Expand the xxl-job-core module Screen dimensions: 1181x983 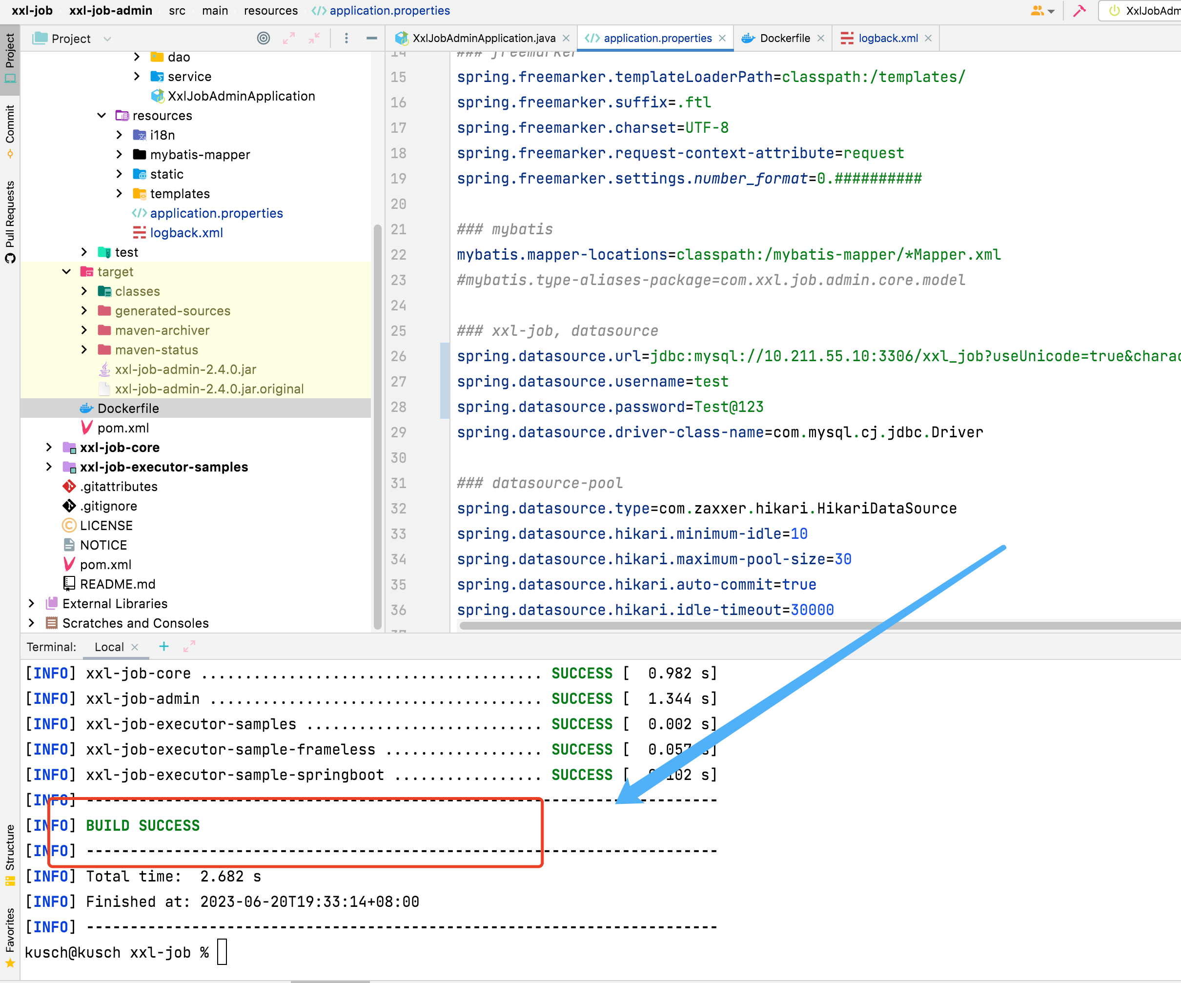tap(49, 447)
